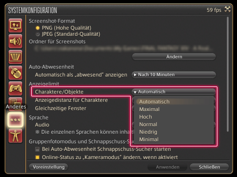Open sound settings speaker icon
Screen dimensions: 237x177
15,41
